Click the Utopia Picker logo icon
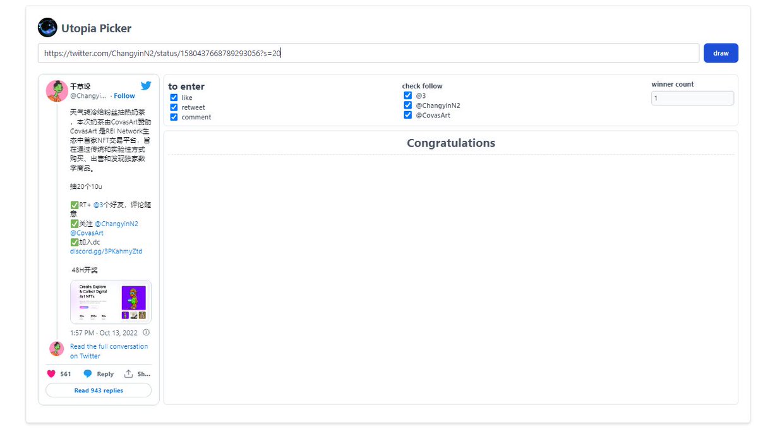 pos(47,28)
